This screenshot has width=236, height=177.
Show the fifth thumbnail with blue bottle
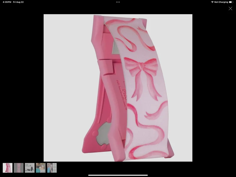coord(52,168)
